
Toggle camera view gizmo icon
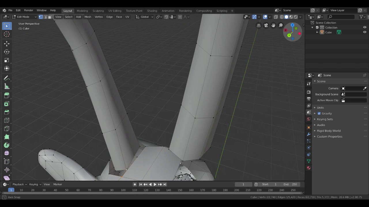pos(266,26)
